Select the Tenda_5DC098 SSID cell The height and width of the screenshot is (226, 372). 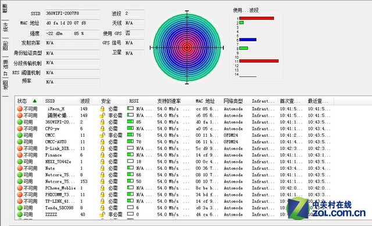(x=59, y=208)
